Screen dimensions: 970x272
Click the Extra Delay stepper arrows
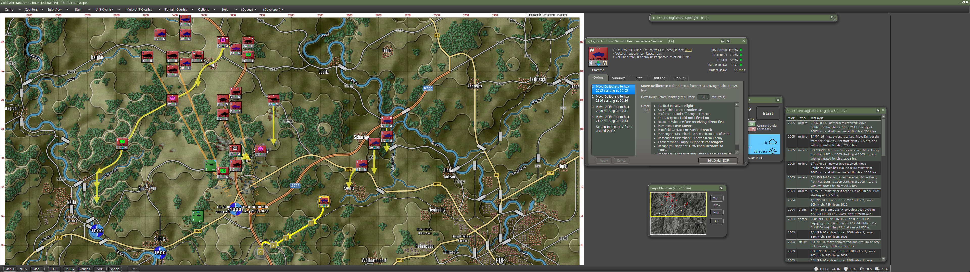pos(708,97)
